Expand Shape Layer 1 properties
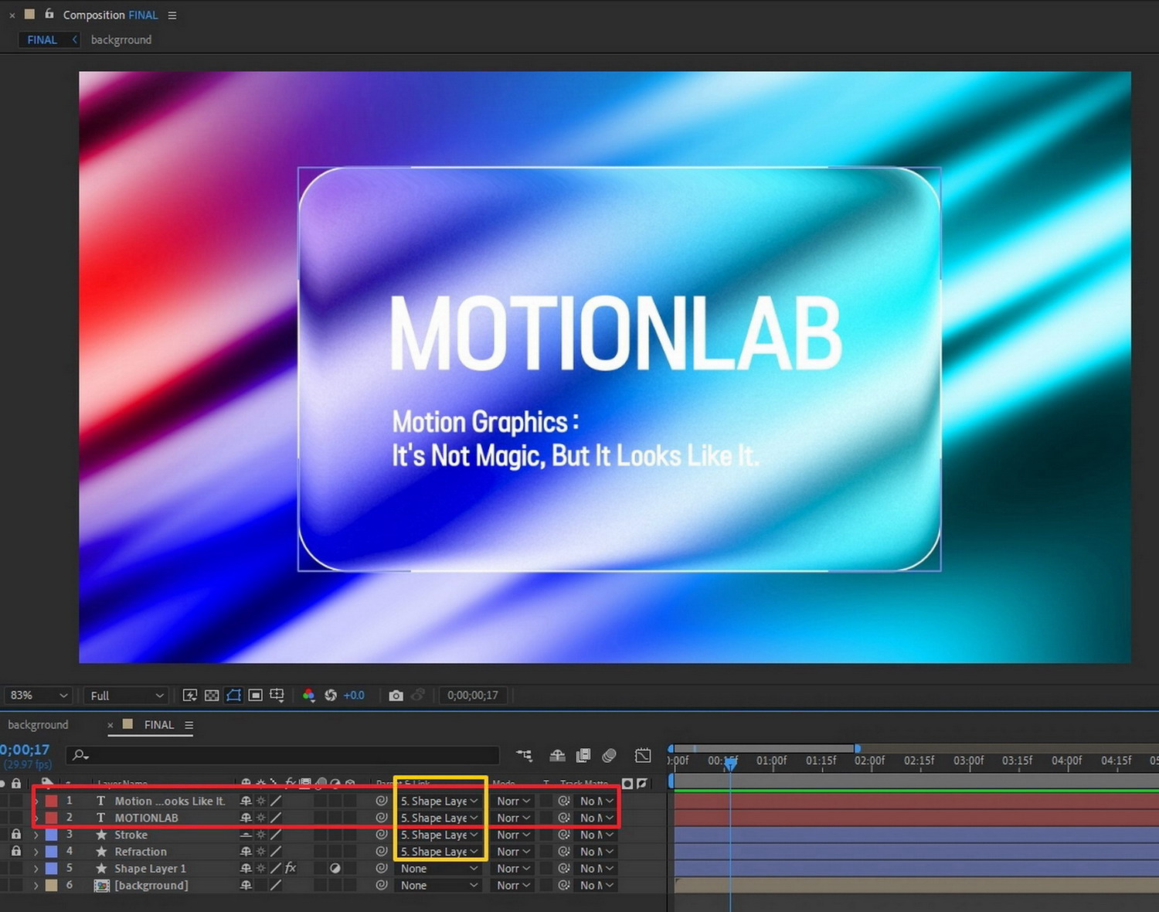1159x912 pixels. [x=36, y=869]
